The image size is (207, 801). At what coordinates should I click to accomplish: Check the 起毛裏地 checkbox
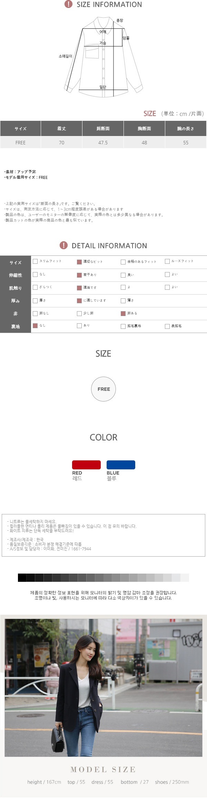coord(123,326)
